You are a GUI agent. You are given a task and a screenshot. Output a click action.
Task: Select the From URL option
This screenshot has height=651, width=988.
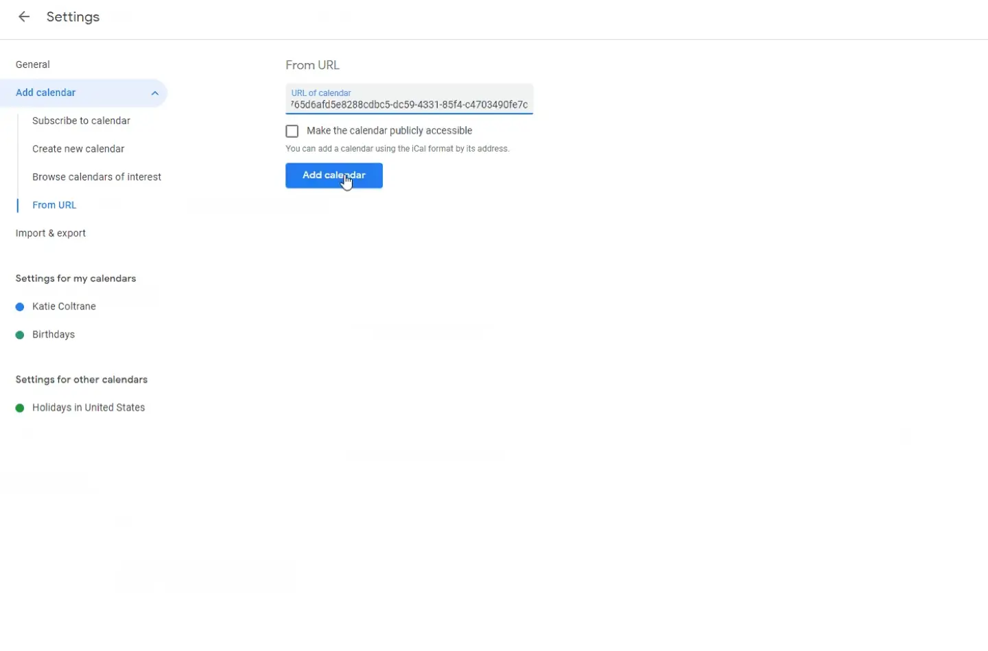pos(54,205)
